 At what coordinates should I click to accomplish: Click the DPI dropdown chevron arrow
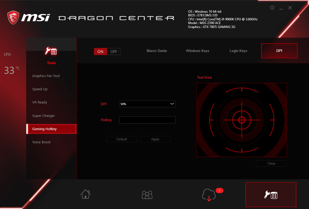[x=172, y=104]
